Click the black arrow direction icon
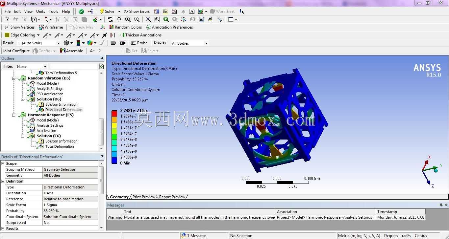 coord(104,35)
